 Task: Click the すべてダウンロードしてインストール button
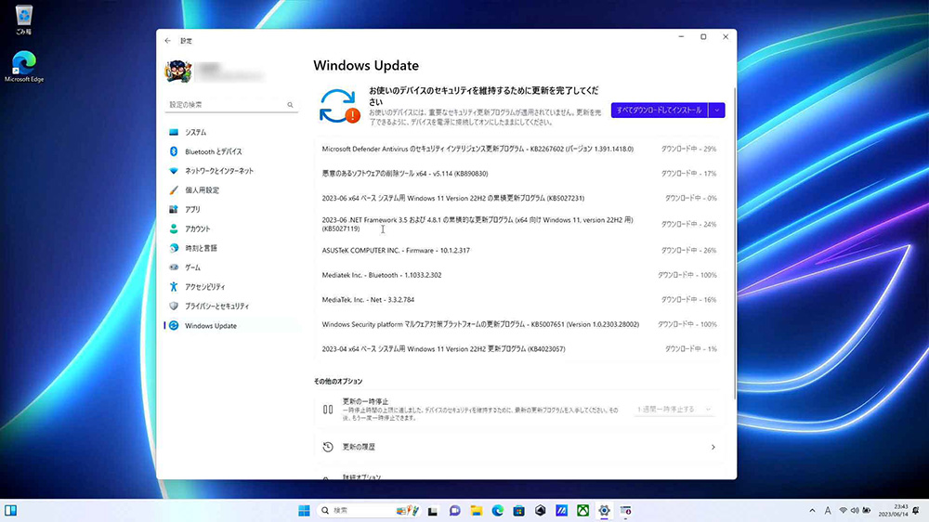tap(659, 111)
